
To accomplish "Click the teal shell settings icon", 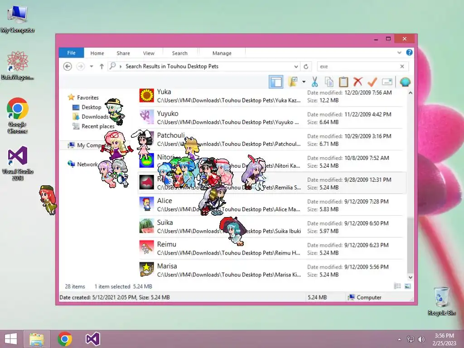I will click(405, 82).
